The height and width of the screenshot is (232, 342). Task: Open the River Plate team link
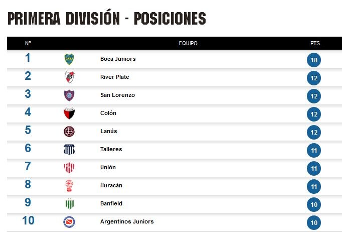point(115,77)
